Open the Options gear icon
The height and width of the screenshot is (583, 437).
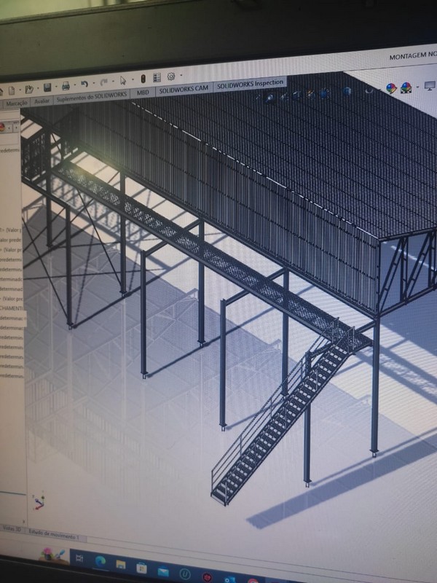point(171,77)
